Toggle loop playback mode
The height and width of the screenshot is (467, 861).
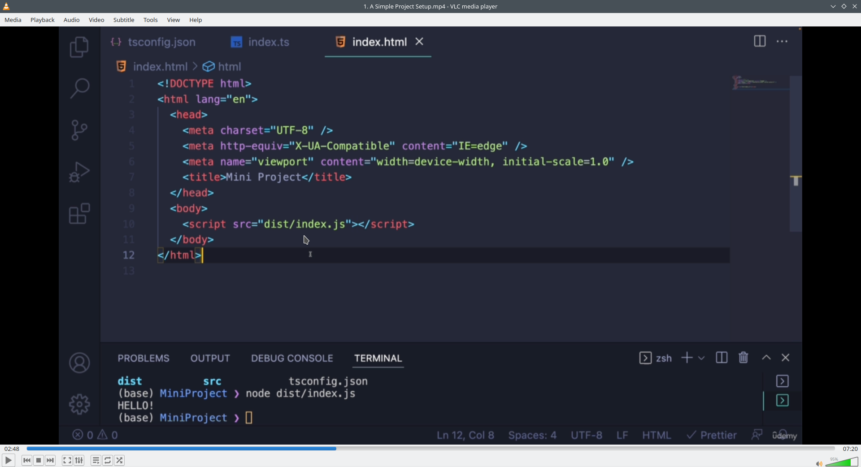tap(108, 460)
